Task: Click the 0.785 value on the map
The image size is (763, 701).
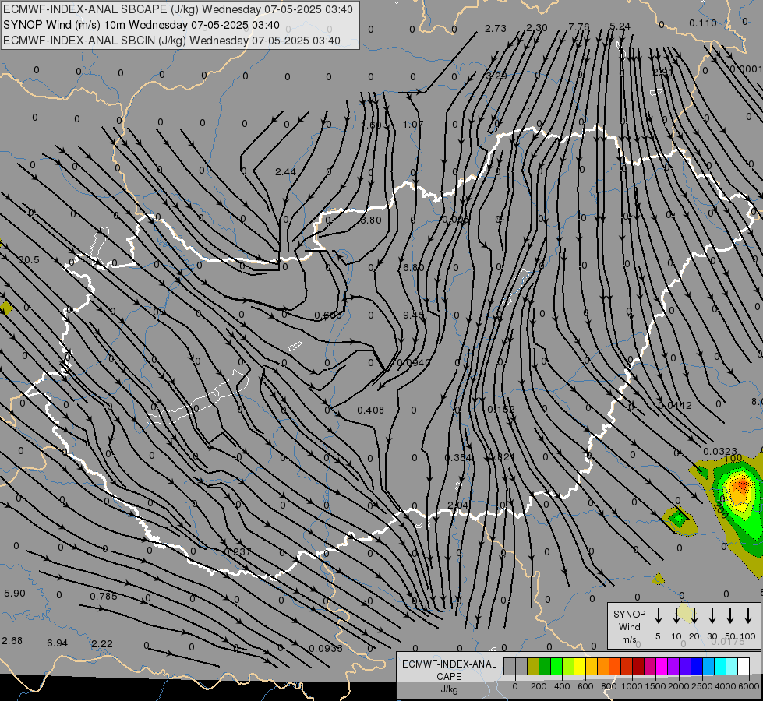Action: coord(103,597)
